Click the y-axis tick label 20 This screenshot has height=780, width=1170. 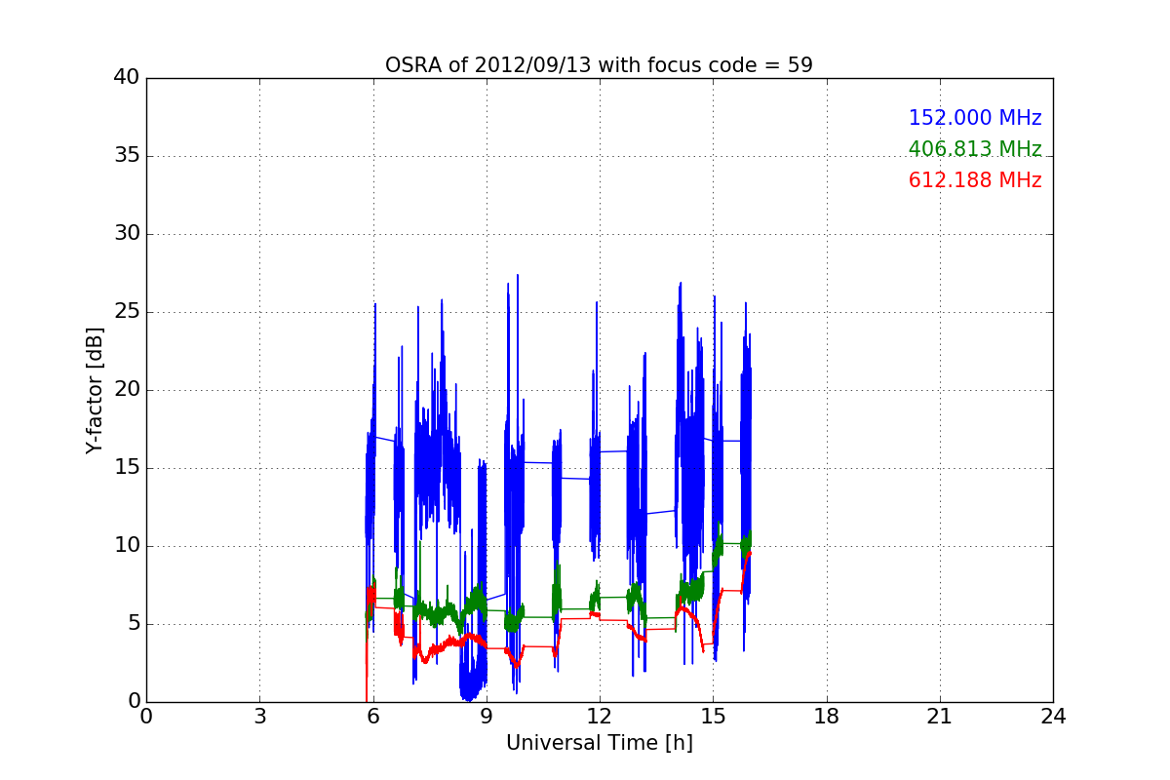point(126,390)
